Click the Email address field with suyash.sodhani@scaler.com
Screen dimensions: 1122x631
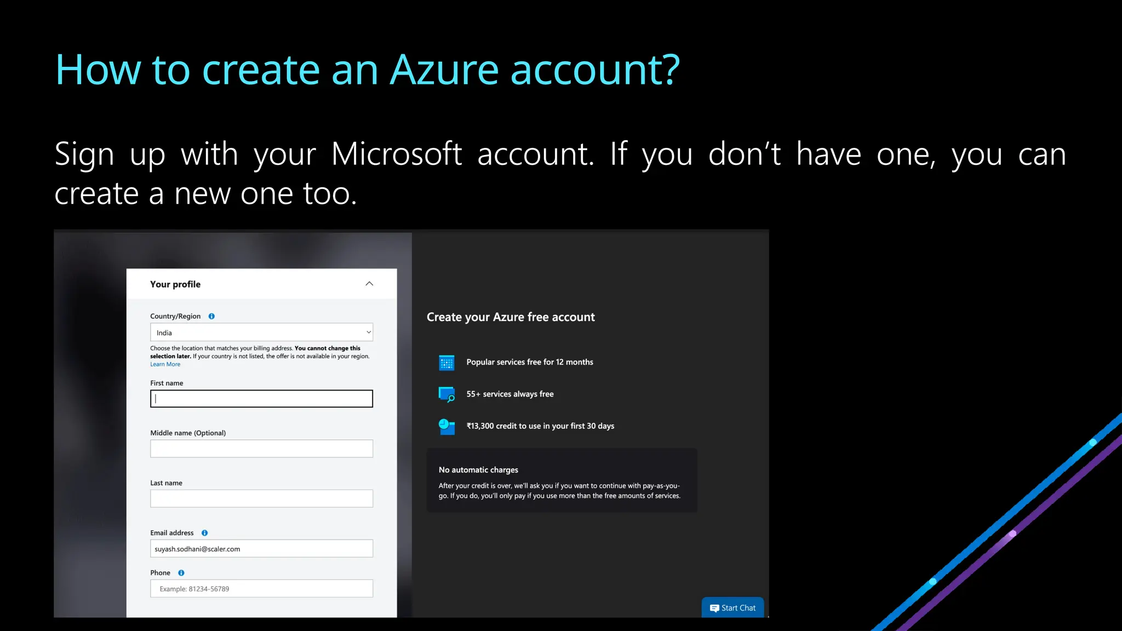pyautogui.click(x=261, y=549)
